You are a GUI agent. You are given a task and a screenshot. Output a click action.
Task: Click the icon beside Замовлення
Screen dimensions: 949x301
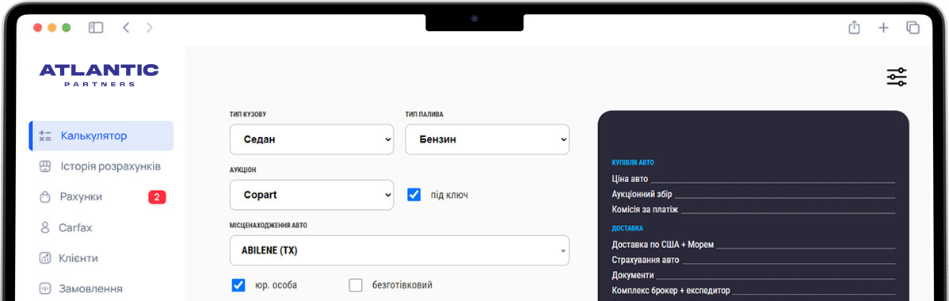coord(44,288)
